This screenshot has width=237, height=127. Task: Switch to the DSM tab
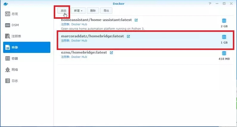(27, 25)
